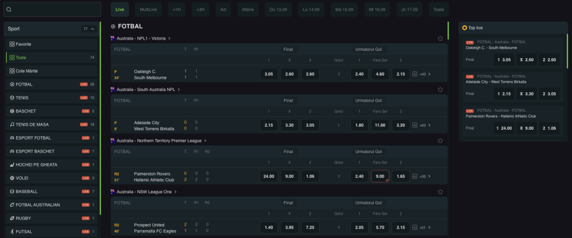Select the Mâine tab
This screenshot has width=572, height=238.
click(x=248, y=9)
